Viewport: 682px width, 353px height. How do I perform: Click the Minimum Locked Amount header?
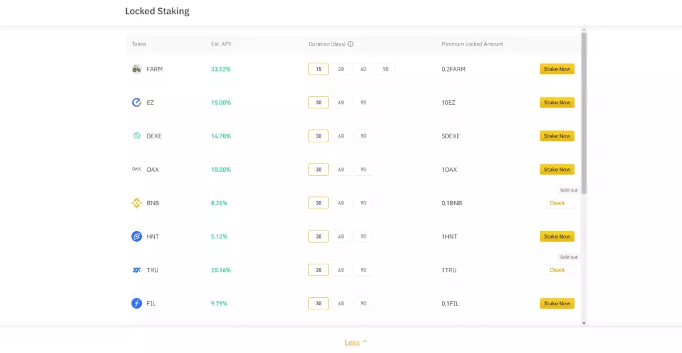pyautogui.click(x=472, y=44)
